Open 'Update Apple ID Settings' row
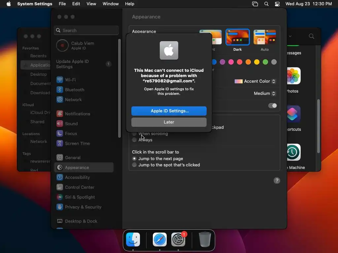 tap(84, 64)
